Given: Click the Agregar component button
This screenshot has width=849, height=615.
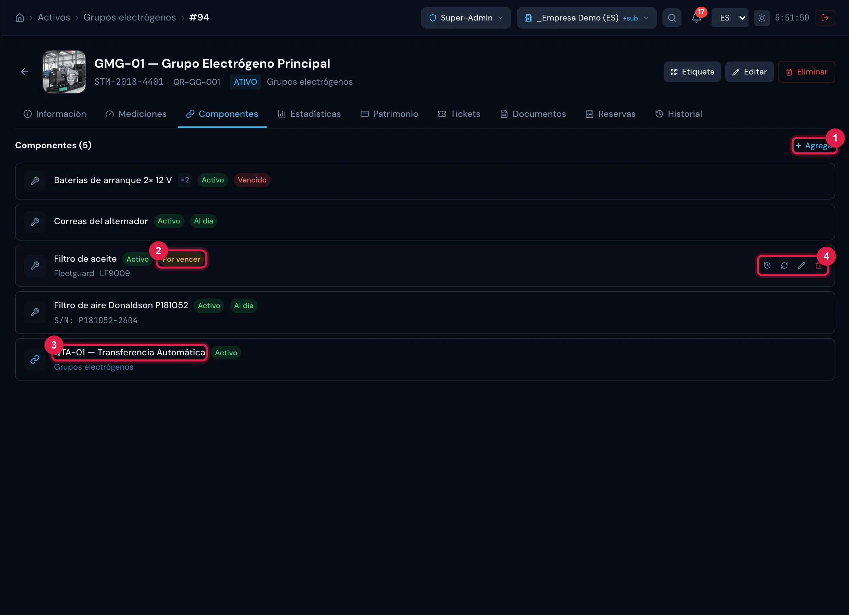Looking at the screenshot, I should tap(814, 146).
